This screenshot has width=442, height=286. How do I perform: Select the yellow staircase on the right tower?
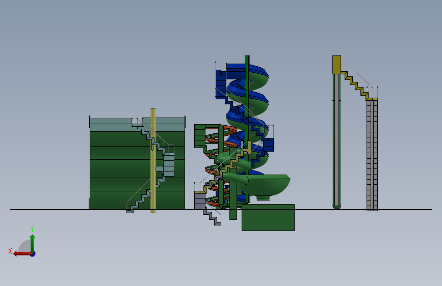coord(356,85)
